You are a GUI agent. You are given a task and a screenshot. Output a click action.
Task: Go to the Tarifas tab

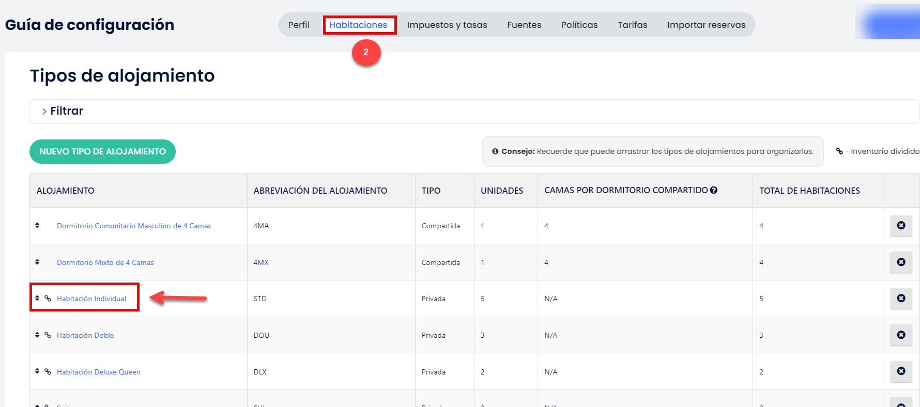pyautogui.click(x=632, y=25)
